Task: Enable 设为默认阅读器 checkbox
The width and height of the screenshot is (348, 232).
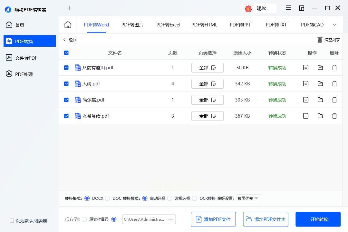Action: click(x=12, y=221)
